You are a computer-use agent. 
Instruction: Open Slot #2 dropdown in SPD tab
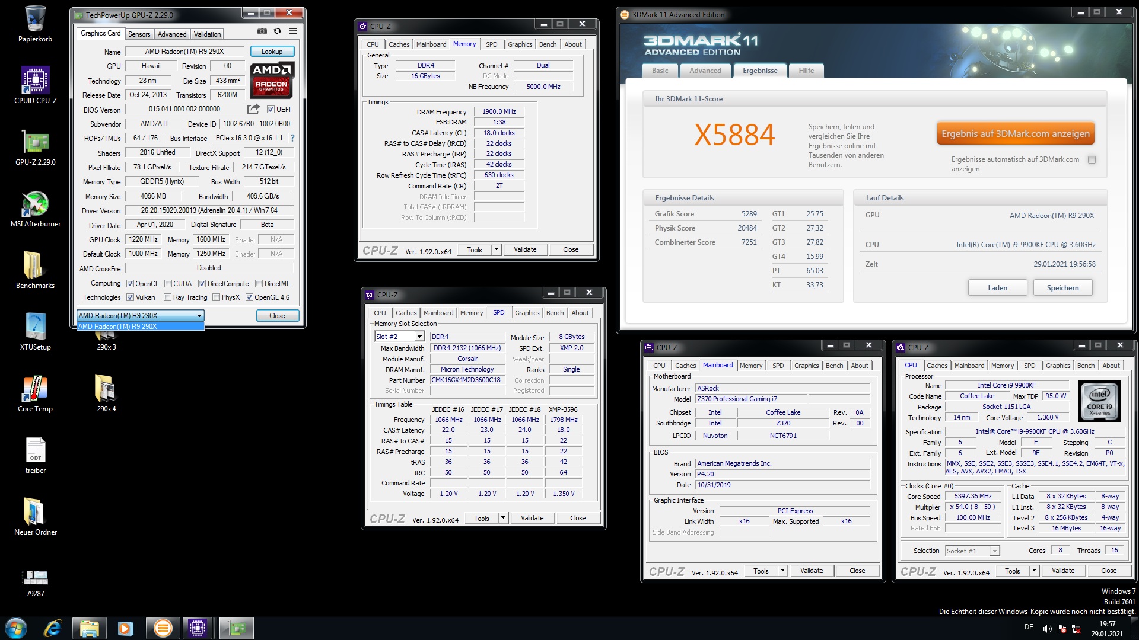point(419,337)
